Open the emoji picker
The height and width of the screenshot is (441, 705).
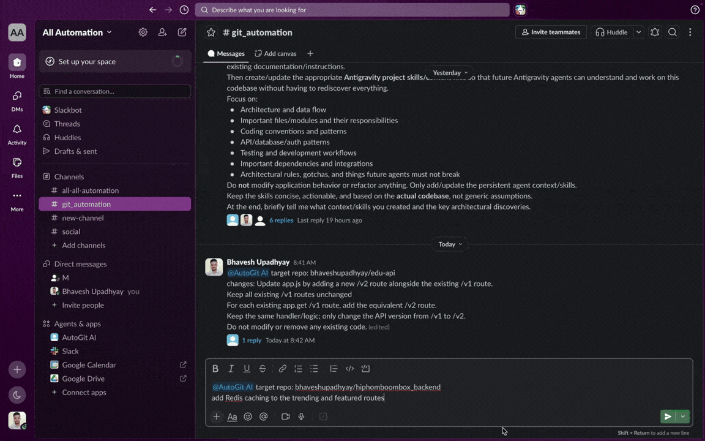click(x=248, y=417)
